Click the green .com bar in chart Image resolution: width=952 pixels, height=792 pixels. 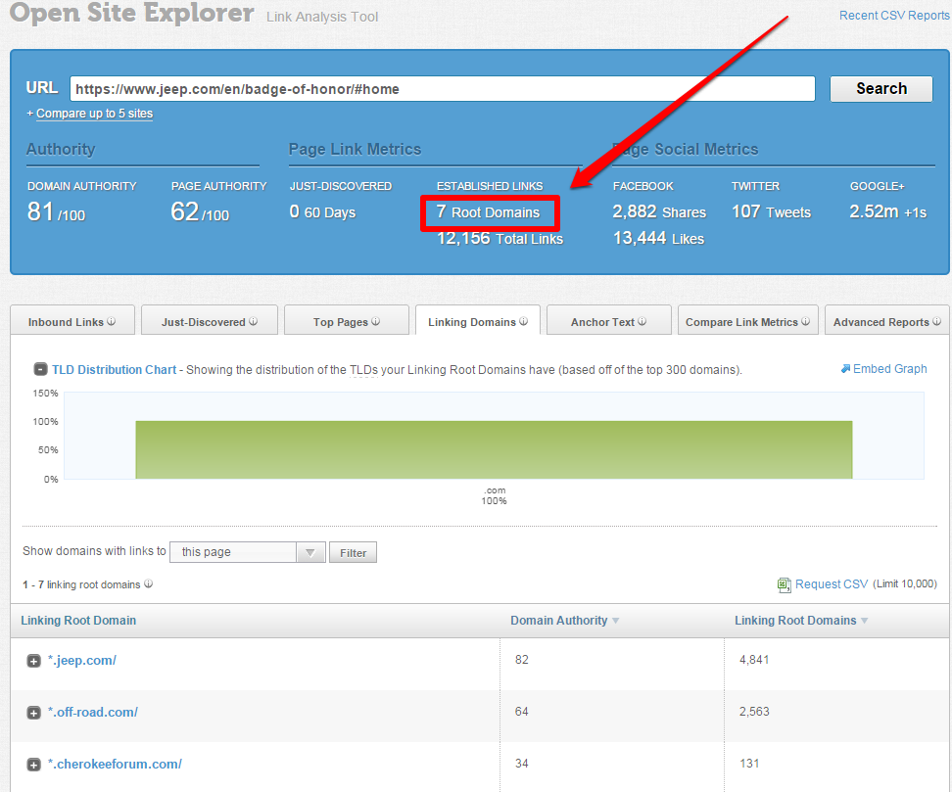click(x=494, y=449)
